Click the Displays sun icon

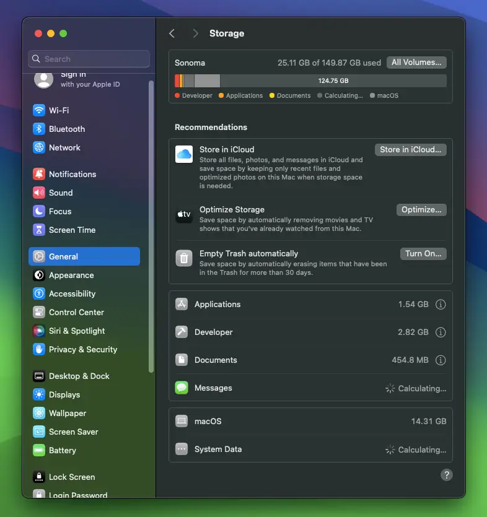point(39,394)
